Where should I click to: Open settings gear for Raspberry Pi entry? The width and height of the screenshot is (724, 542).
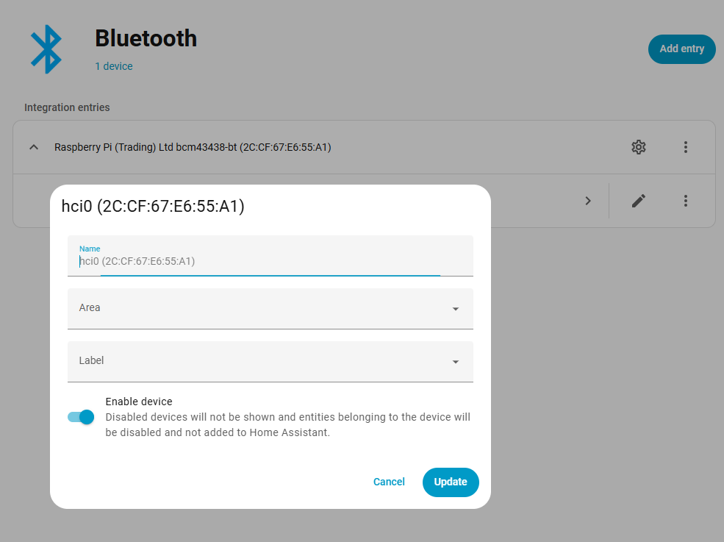tap(638, 147)
